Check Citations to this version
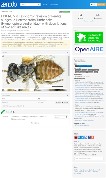Screen dimensions: 106x178 11,119
